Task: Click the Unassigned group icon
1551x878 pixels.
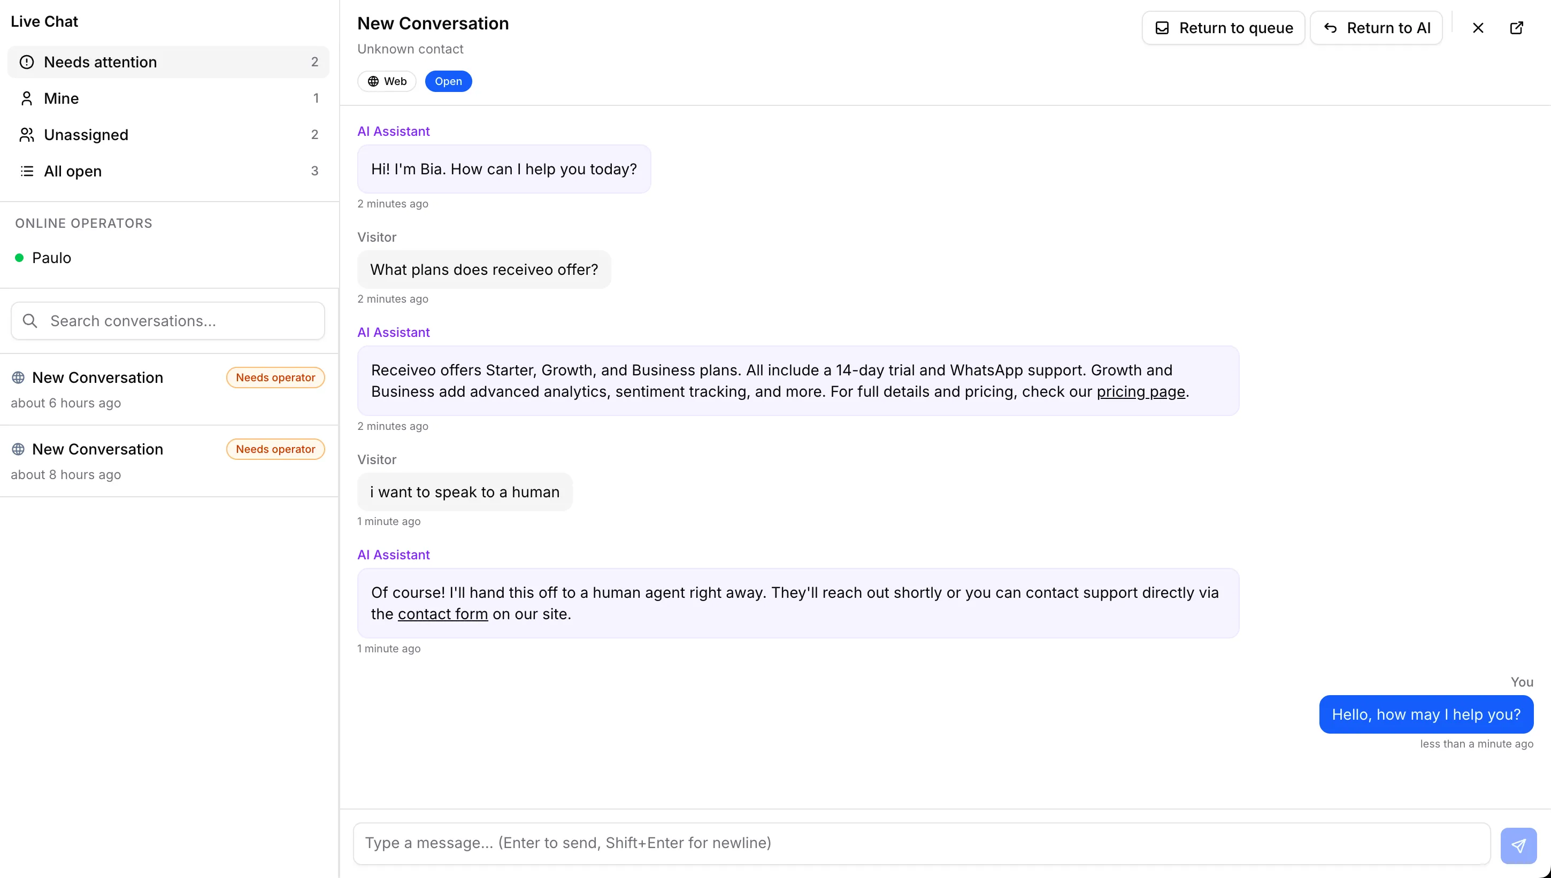Action: 27,134
